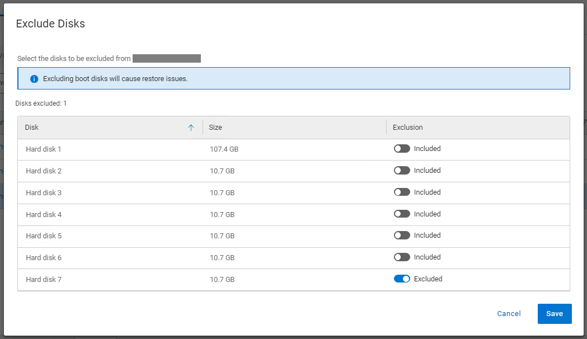Exclude Hard disk 6 from the backup

pos(402,257)
